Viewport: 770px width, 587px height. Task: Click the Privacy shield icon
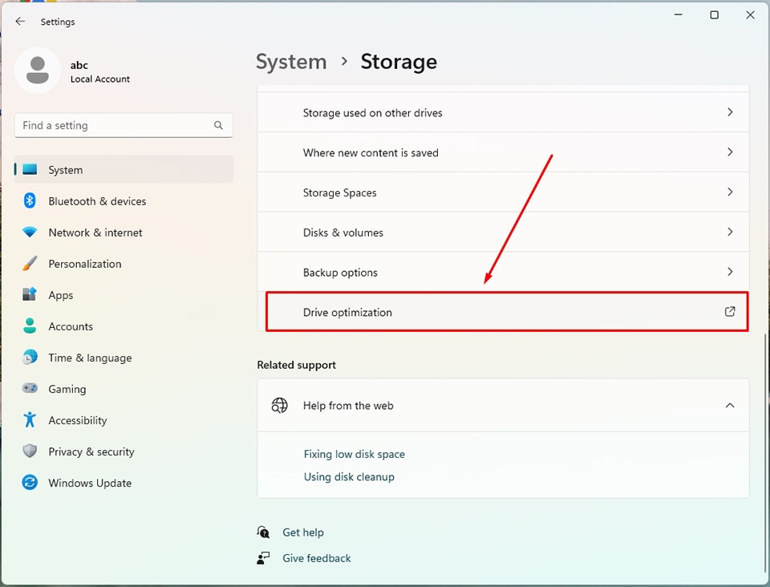[30, 451]
